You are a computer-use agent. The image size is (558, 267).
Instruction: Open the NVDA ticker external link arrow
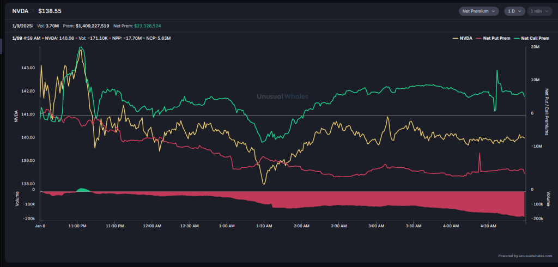coord(33,11)
